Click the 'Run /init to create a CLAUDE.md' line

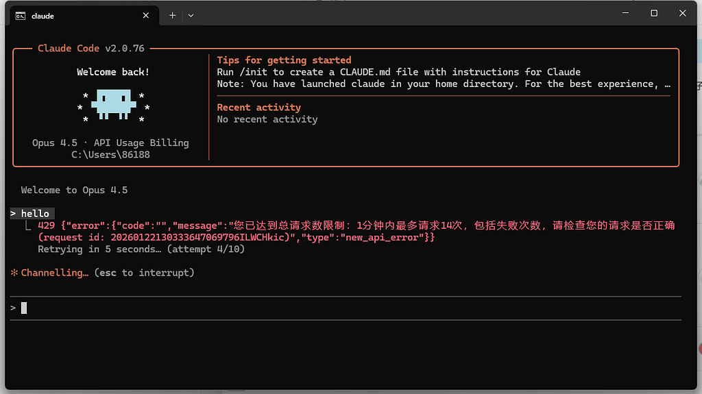click(398, 72)
